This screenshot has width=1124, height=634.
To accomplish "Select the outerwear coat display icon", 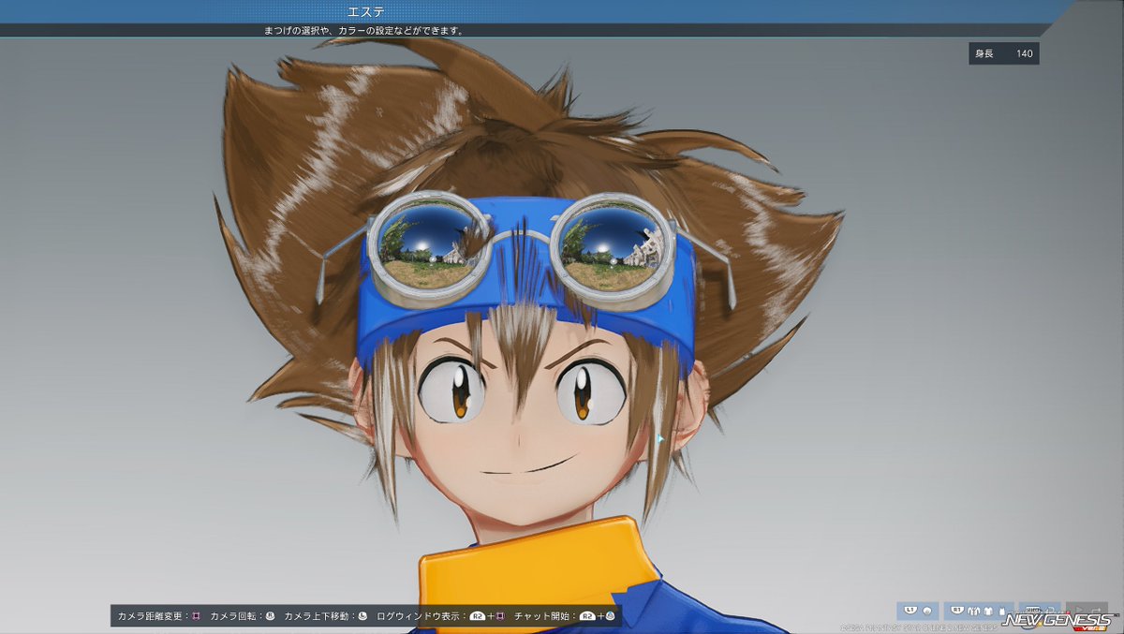I will [x=974, y=611].
